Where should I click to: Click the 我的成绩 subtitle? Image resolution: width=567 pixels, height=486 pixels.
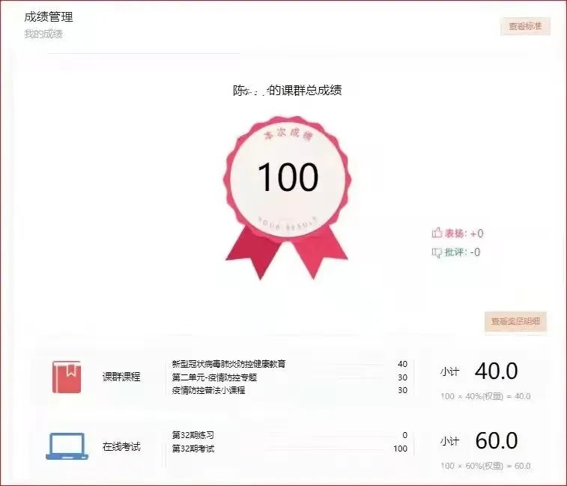tap(43, 34)
